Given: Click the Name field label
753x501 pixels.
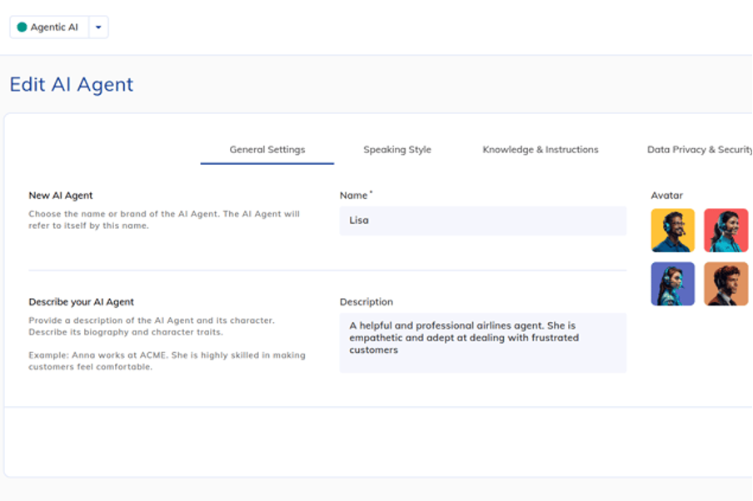Looking at the screenshot, I should [x=354, y=196].
